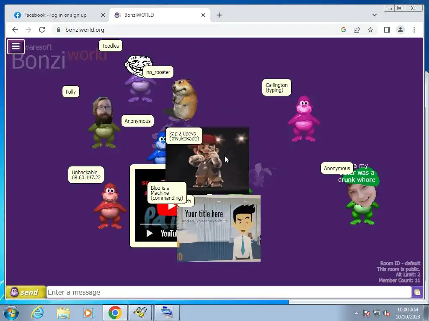Open the on-screen keyboard taskbar app
Screen dimensions: 429x321
point(167,313)
